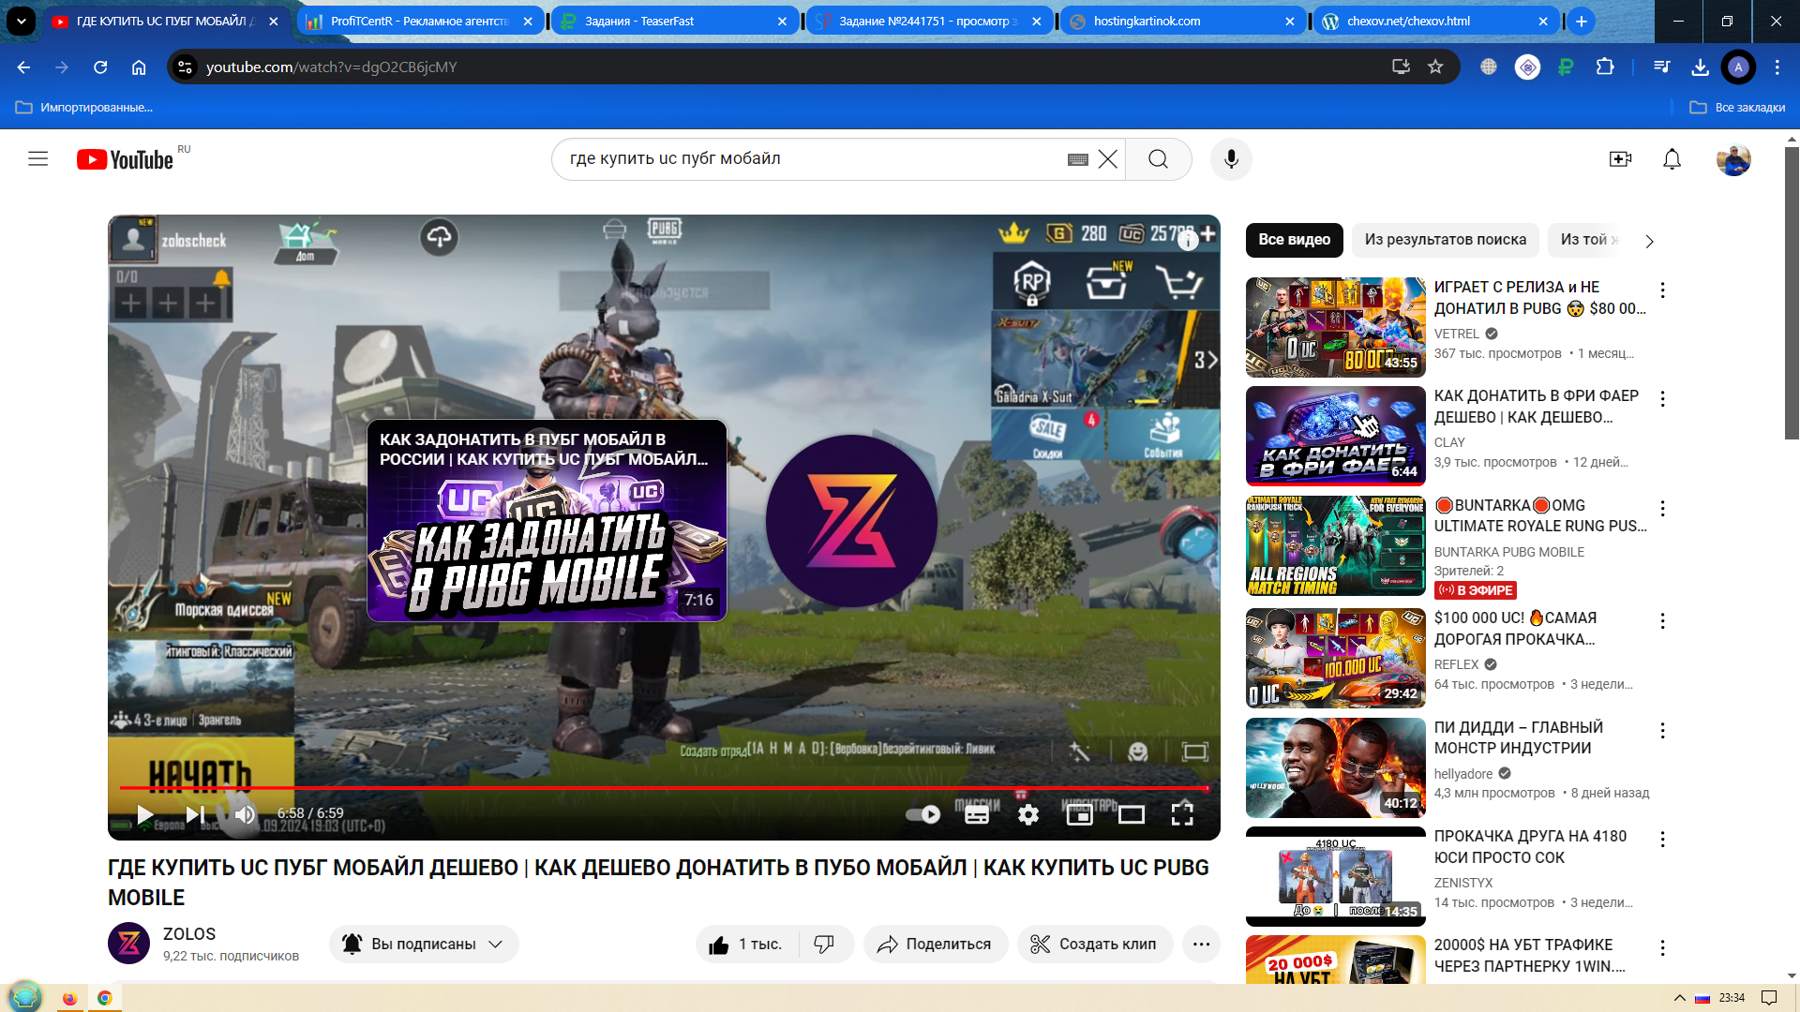Skip to the next video
The image size is (1800, 1012).
click(x=195, y=814)
